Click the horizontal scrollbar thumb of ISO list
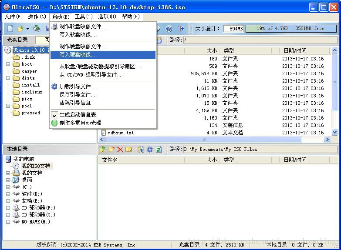341x250 pixels. point(204,139)
